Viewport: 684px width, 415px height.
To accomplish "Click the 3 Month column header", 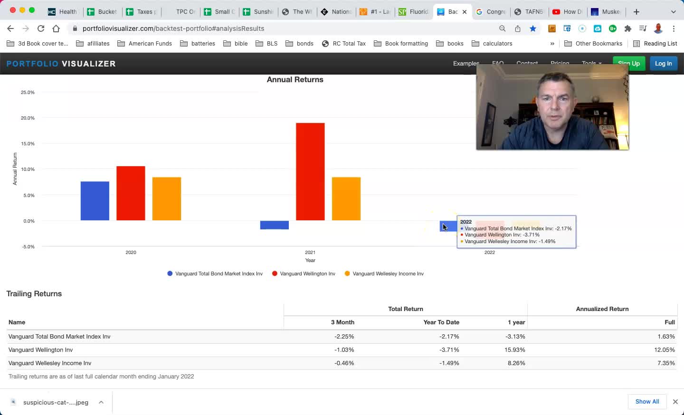I will coord(342,322).
